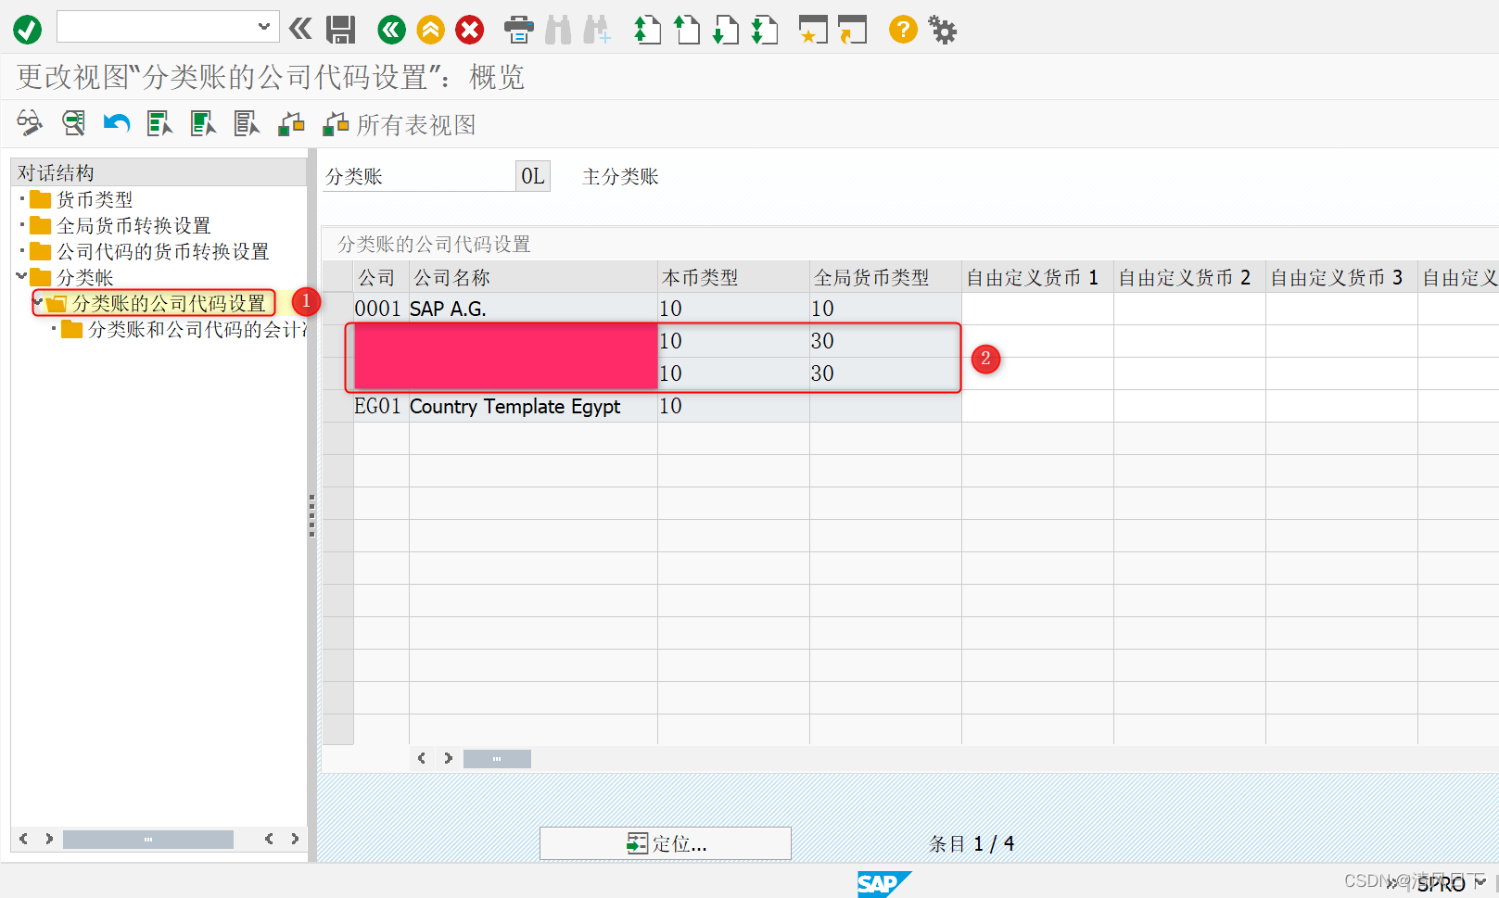The width and height of the screenshot is (1499, 898).
Task: Click the Display/Change glasses-pencil toggle icon
Action: [30, 122]
